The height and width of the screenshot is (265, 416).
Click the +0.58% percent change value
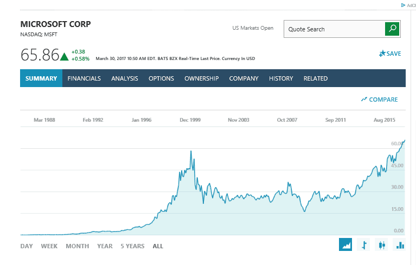[x=80, y=59]
